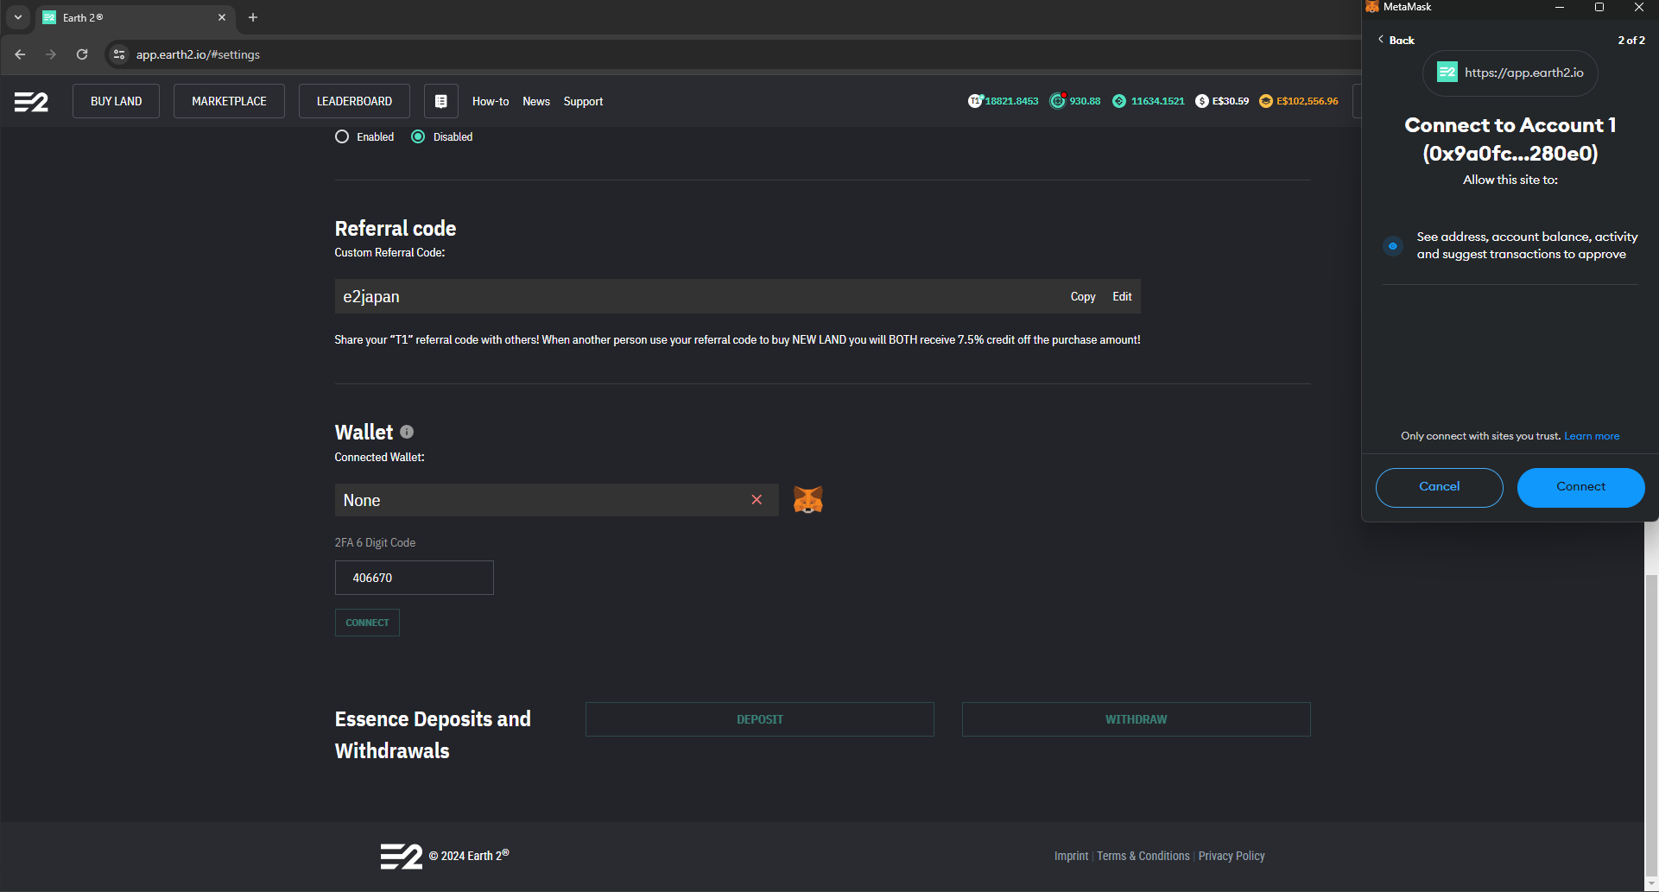
Task: Click the MetaMask fox icon beside wallet field
Action: tap(807, 500)
